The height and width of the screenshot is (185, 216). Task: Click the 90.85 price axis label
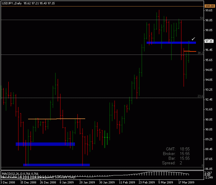click(209, 119)
